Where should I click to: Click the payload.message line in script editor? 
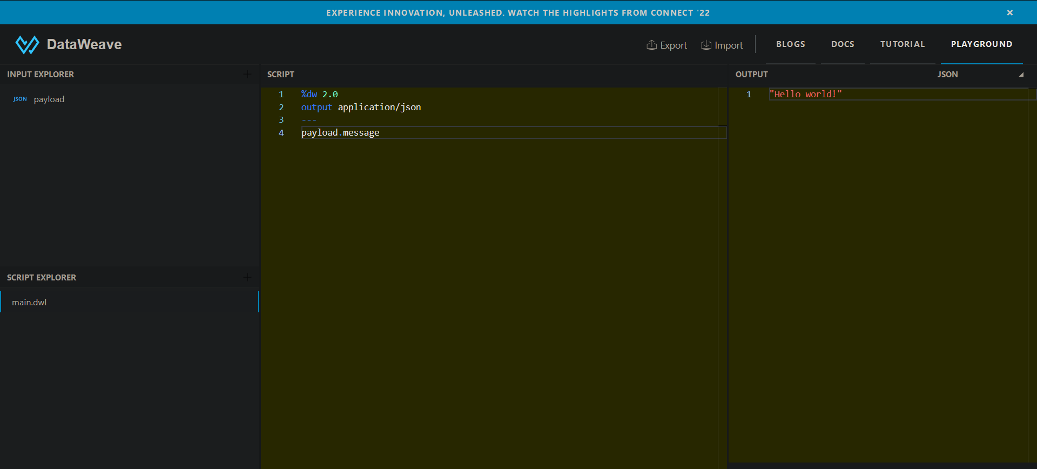(x=340, y=133)
